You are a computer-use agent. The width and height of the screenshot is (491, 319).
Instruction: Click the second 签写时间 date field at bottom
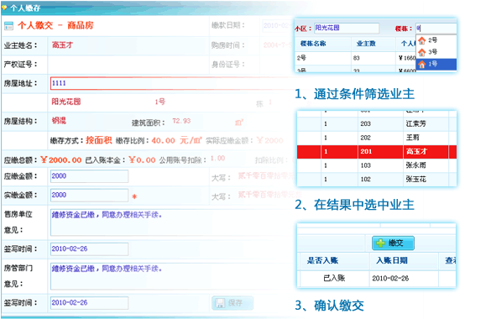tap(89, 303)
